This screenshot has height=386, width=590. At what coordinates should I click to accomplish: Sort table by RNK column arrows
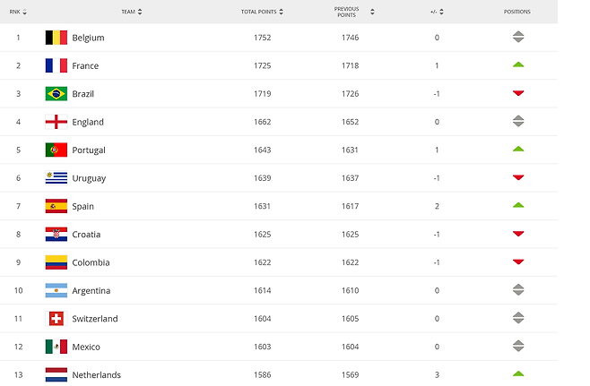click(25, 12)
